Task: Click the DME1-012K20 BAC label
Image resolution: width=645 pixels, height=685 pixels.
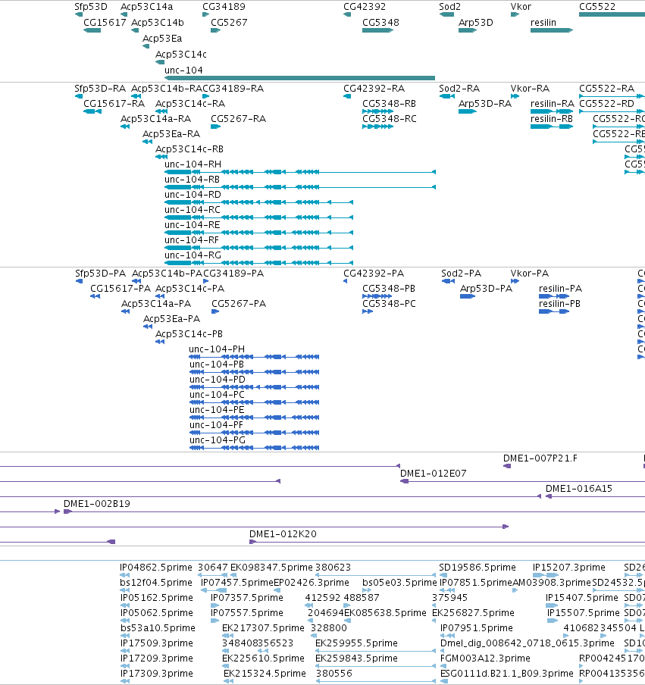Action: pos(283,534)
